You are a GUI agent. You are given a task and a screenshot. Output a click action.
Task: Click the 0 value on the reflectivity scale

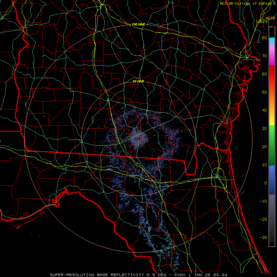point(266,183)
